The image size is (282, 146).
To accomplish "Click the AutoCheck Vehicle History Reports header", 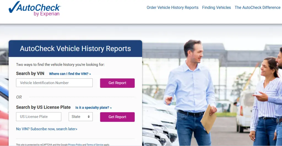I will click(x=75, y=49).
